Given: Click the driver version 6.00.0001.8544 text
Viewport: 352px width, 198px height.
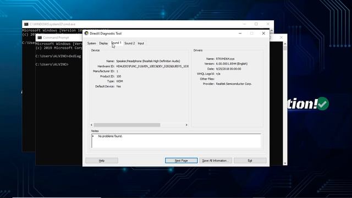Looking at the screenshot, I should pos(232,64).
